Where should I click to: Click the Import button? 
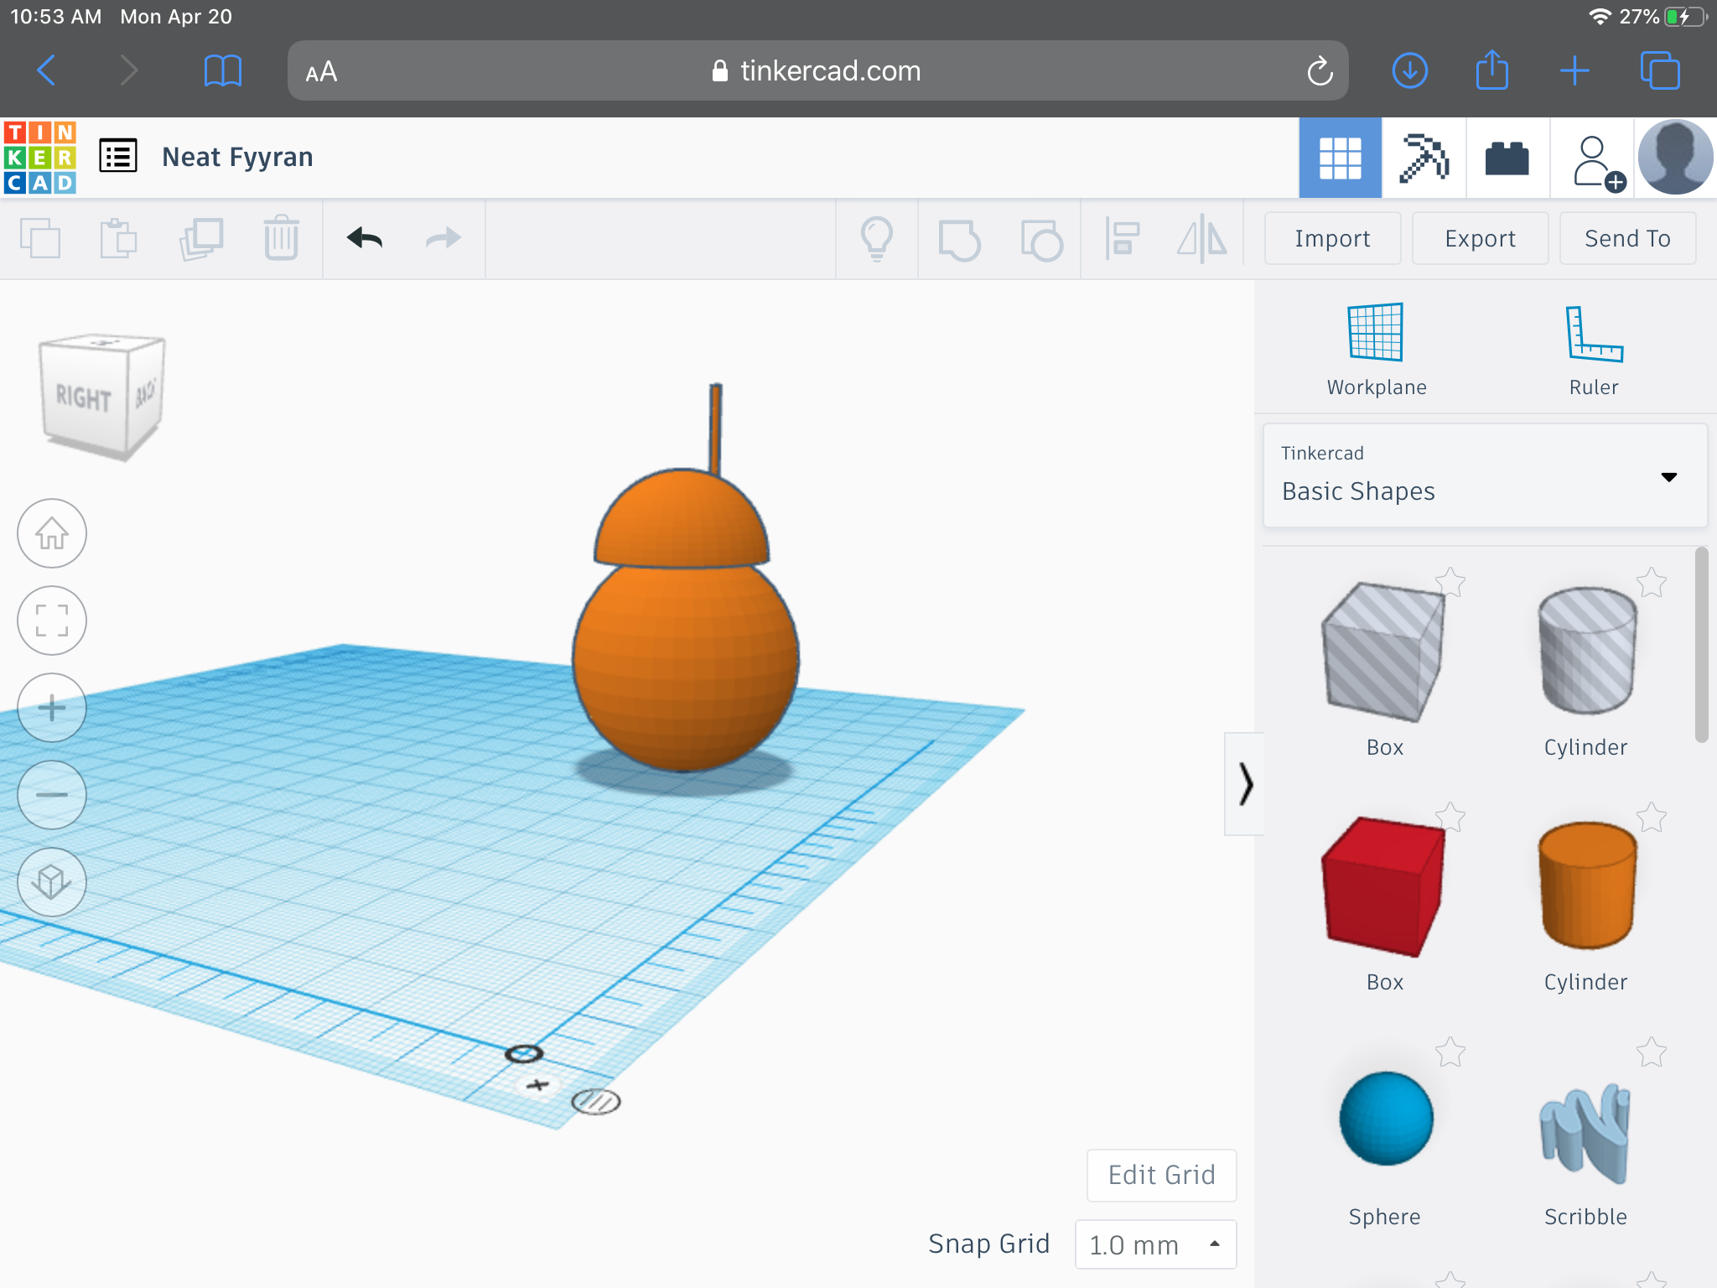click(1332, 238)
